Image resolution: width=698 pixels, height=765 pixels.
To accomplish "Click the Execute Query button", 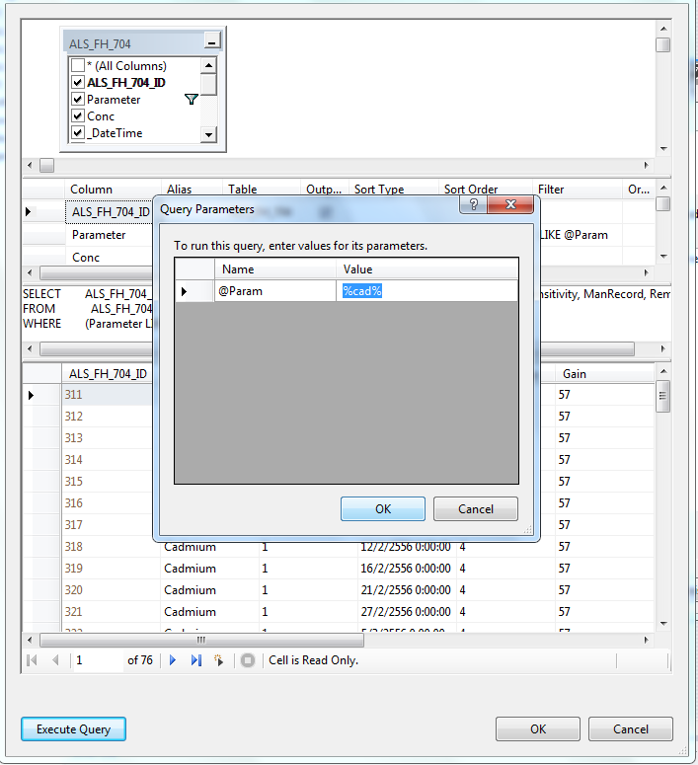I will pos(73,729).
